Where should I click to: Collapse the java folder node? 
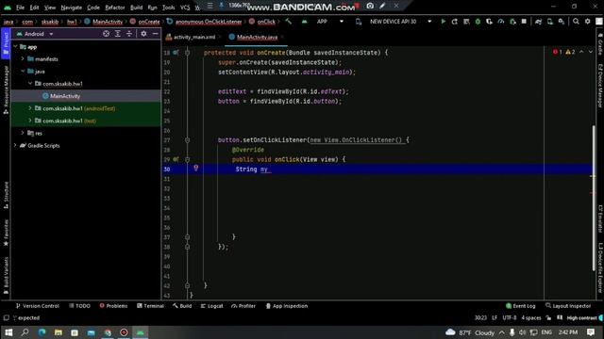click(23, 72)
